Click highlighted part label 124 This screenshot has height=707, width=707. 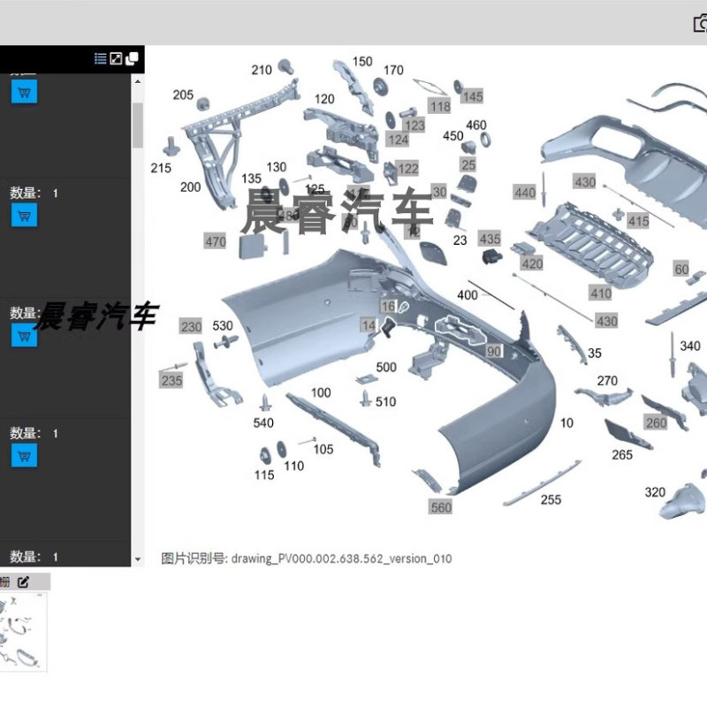(x=399, y=140)
